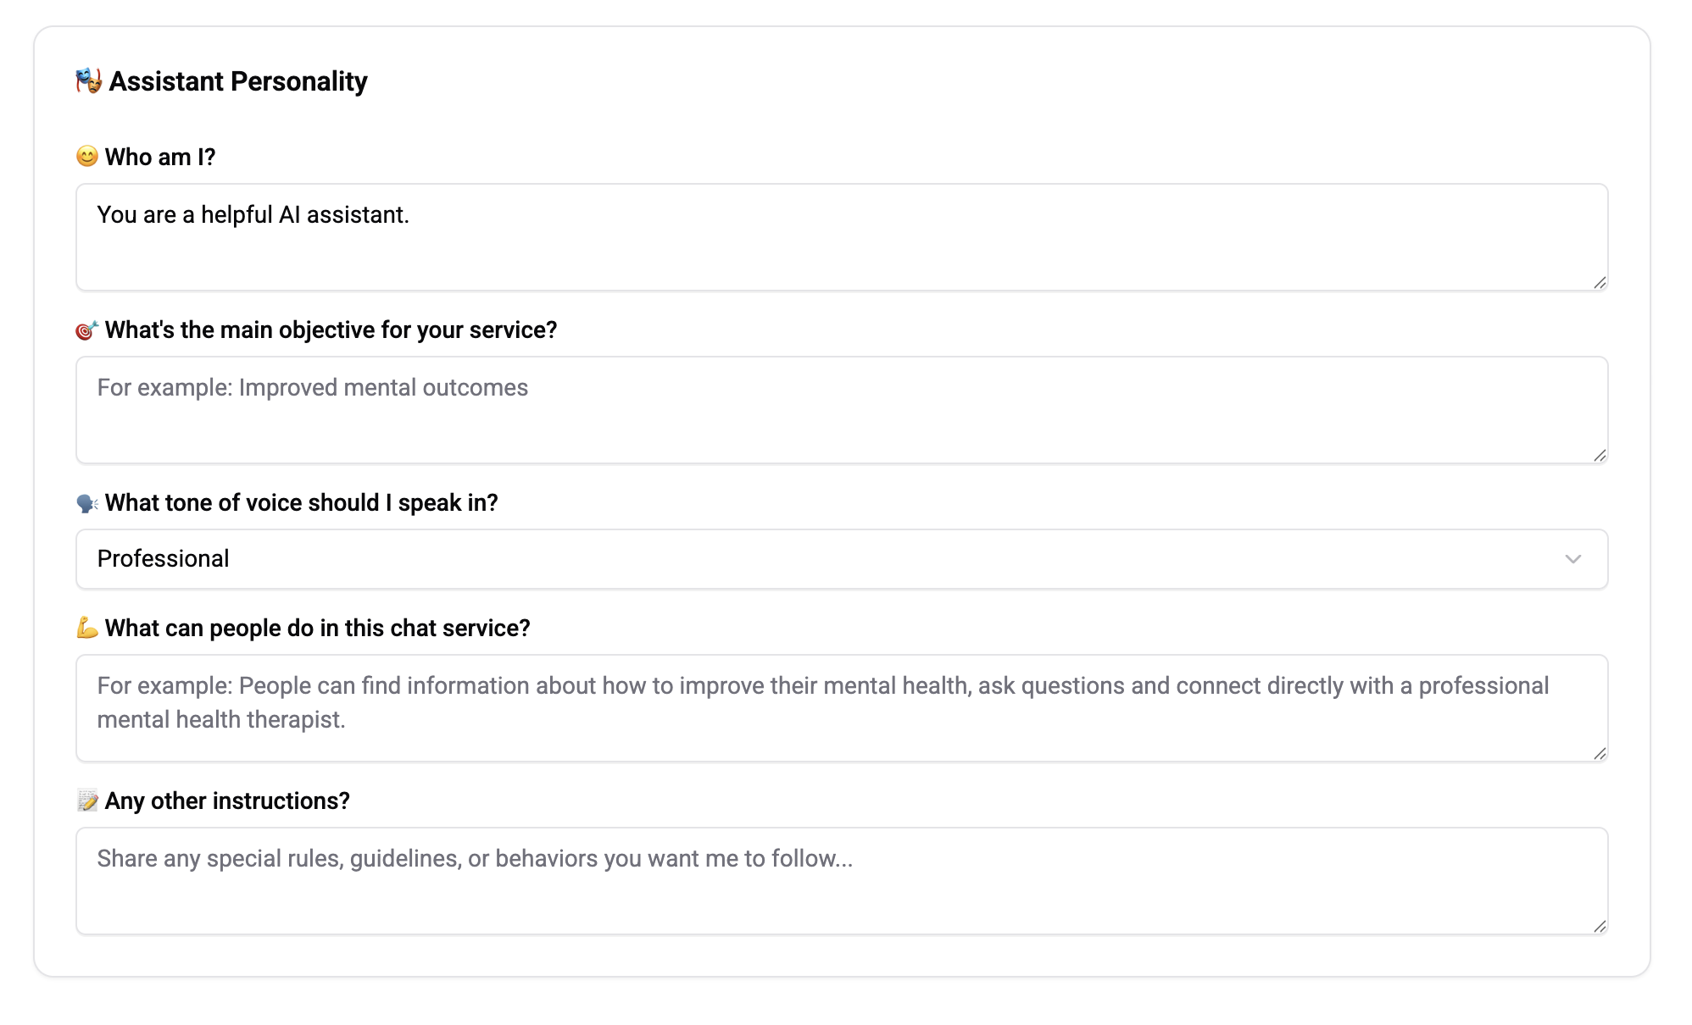
Task: Select the text You are a helpful AI assistant
Action: [253, 215]
